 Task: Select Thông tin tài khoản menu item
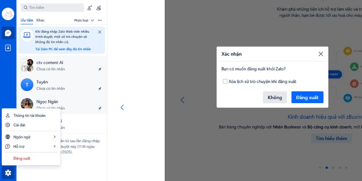pyautogui.click(x=31, y=115)
